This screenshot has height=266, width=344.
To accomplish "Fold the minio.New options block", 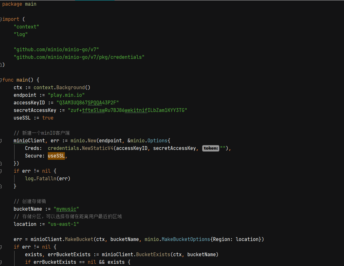I will tap(1, 141).
